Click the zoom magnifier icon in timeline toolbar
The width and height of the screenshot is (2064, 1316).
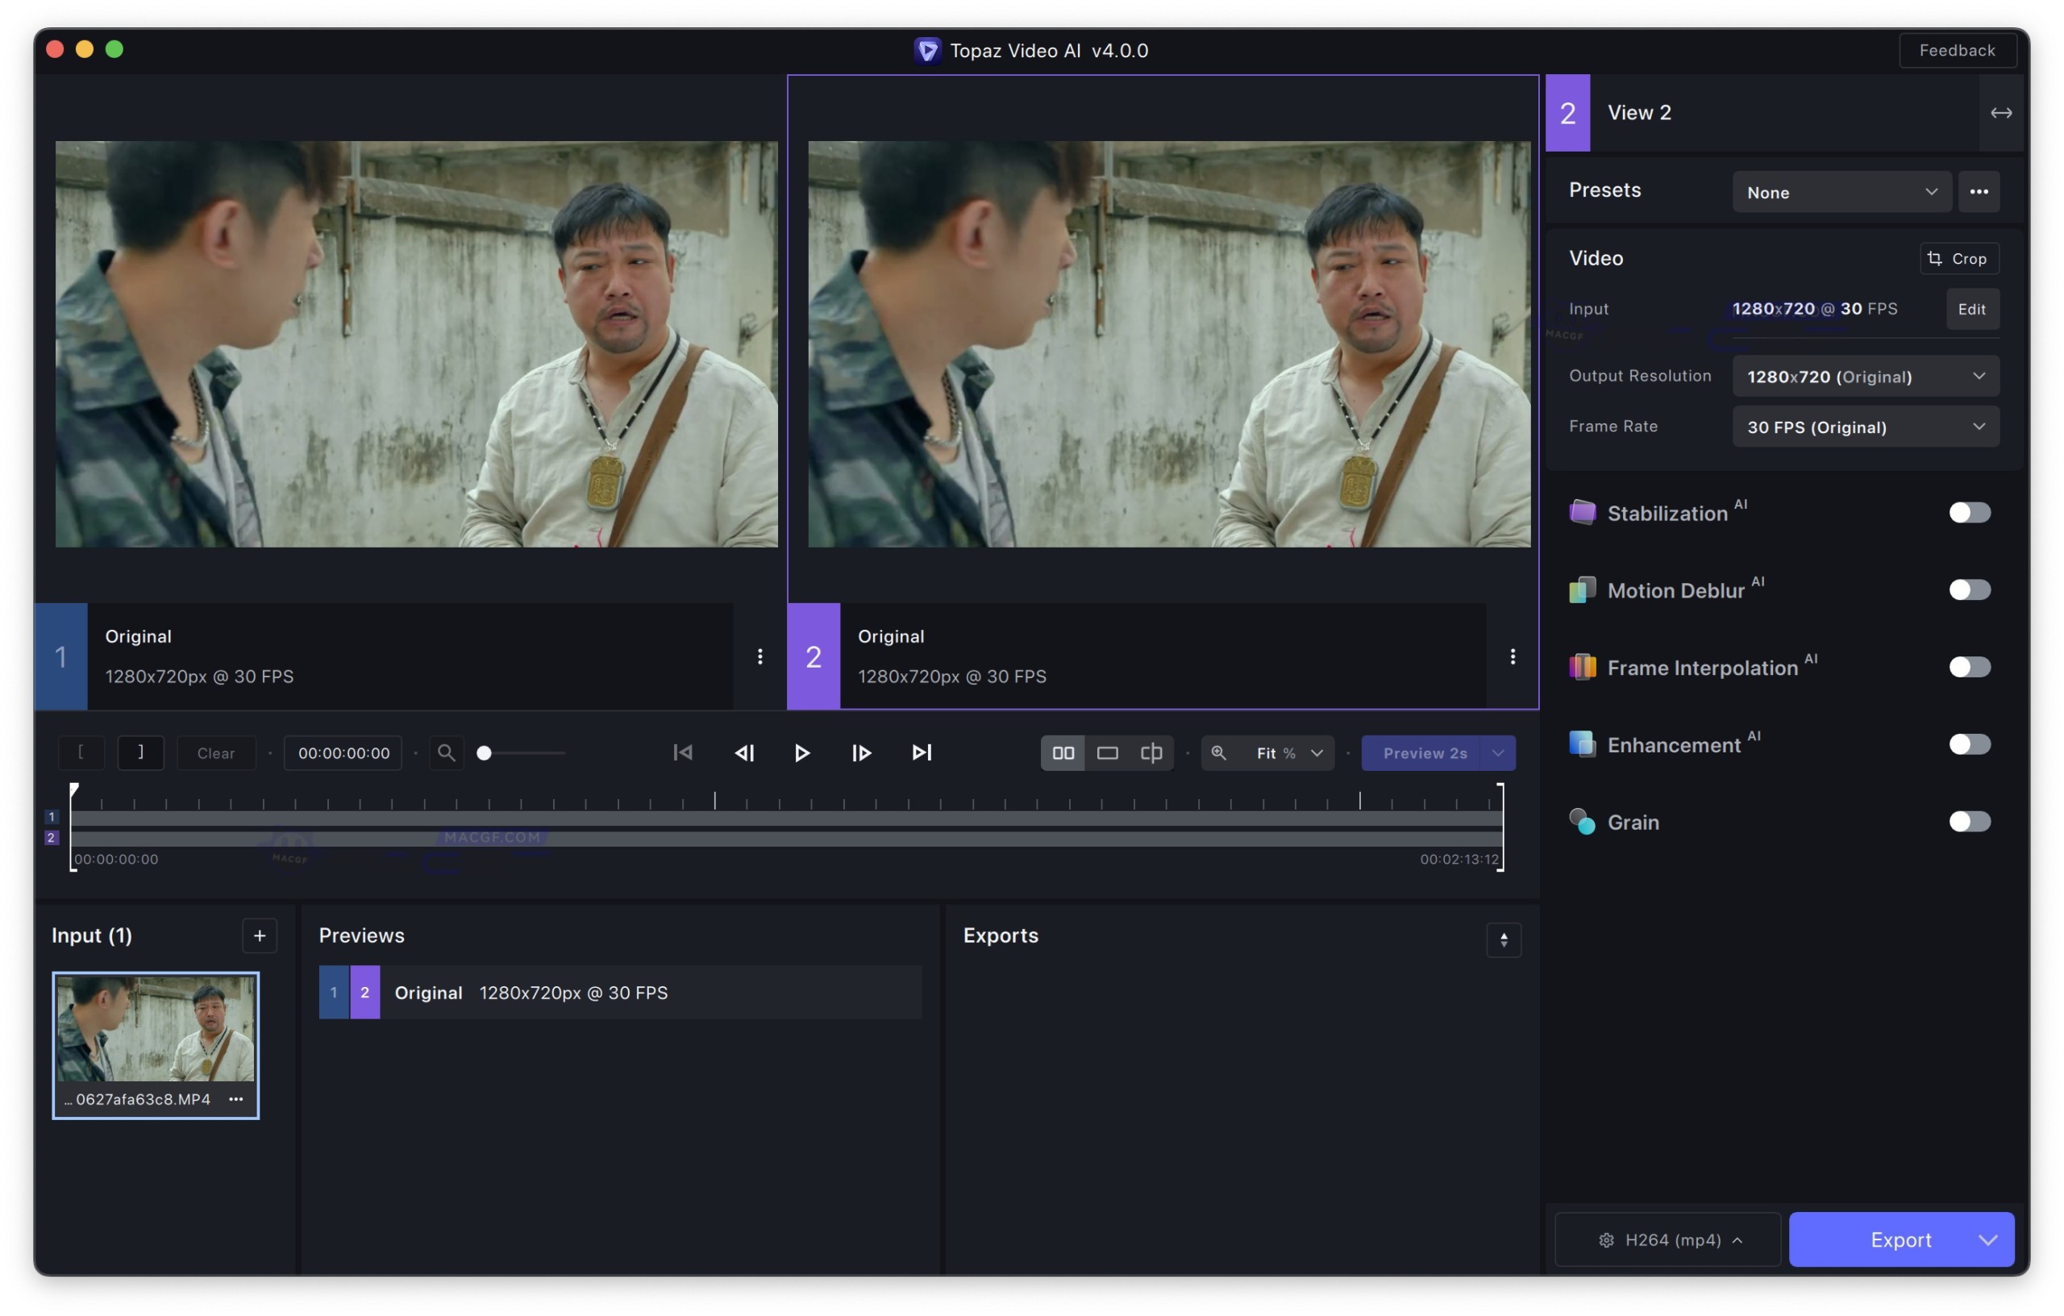point(1220,752)
